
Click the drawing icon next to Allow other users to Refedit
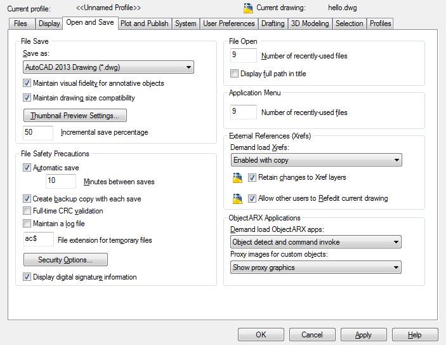coord(237,199)
